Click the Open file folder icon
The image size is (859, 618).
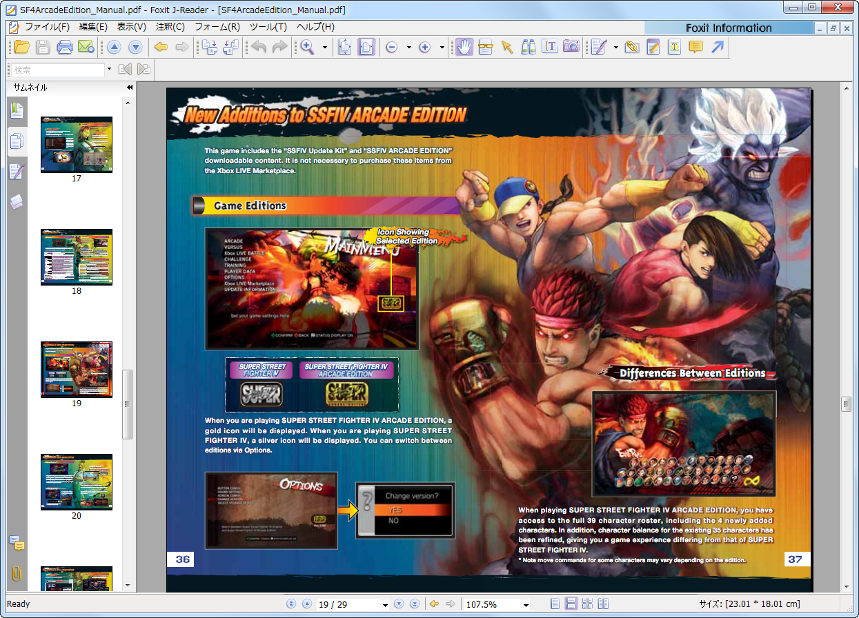tap(22, 47)
